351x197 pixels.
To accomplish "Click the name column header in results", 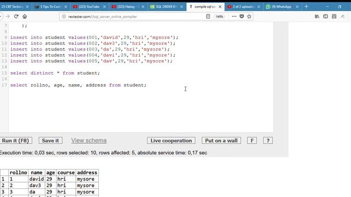I will click(37, 172).
